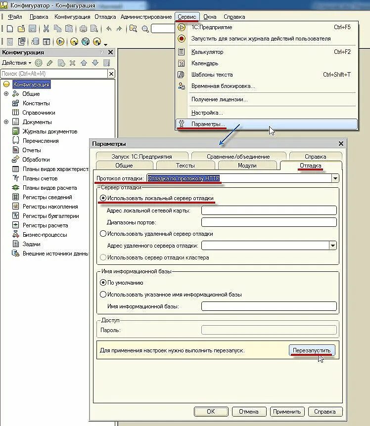Image resolution: width=370 pixels, height=426 pixels.
Task: Click Имя информационной базы input field
Action: click(x=269, y=306)
